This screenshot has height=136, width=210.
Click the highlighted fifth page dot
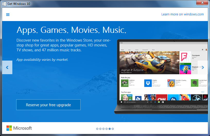(x=110, y=129)
